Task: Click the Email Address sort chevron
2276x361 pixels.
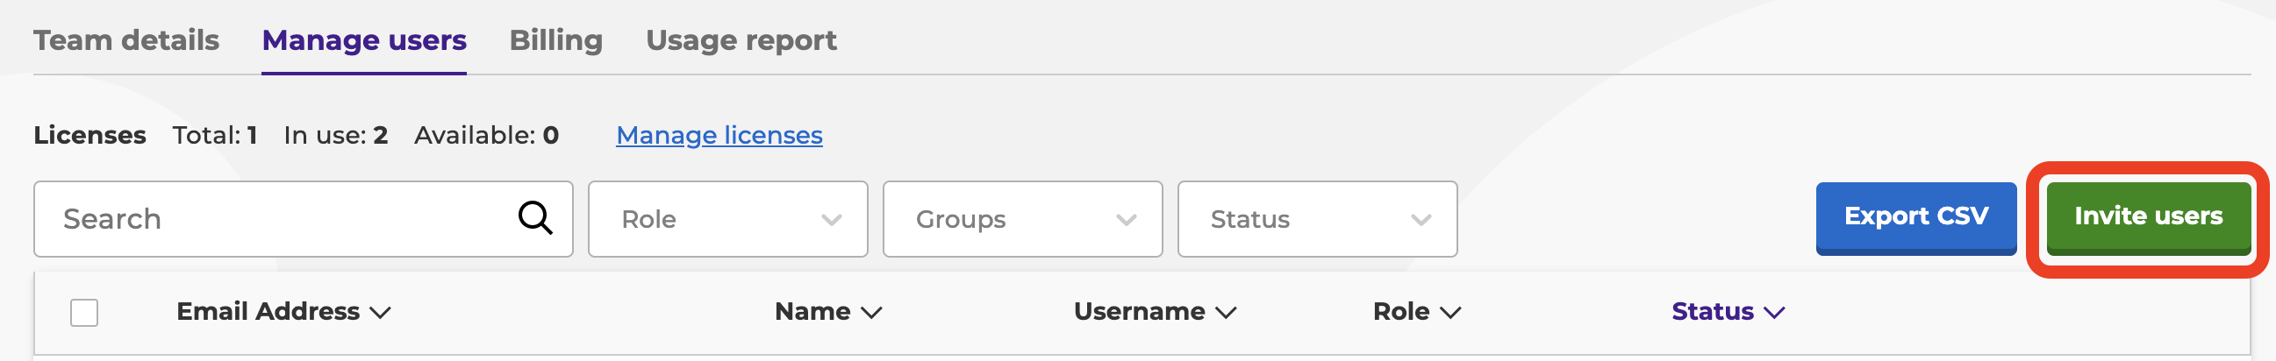Action: click(380, 313)
